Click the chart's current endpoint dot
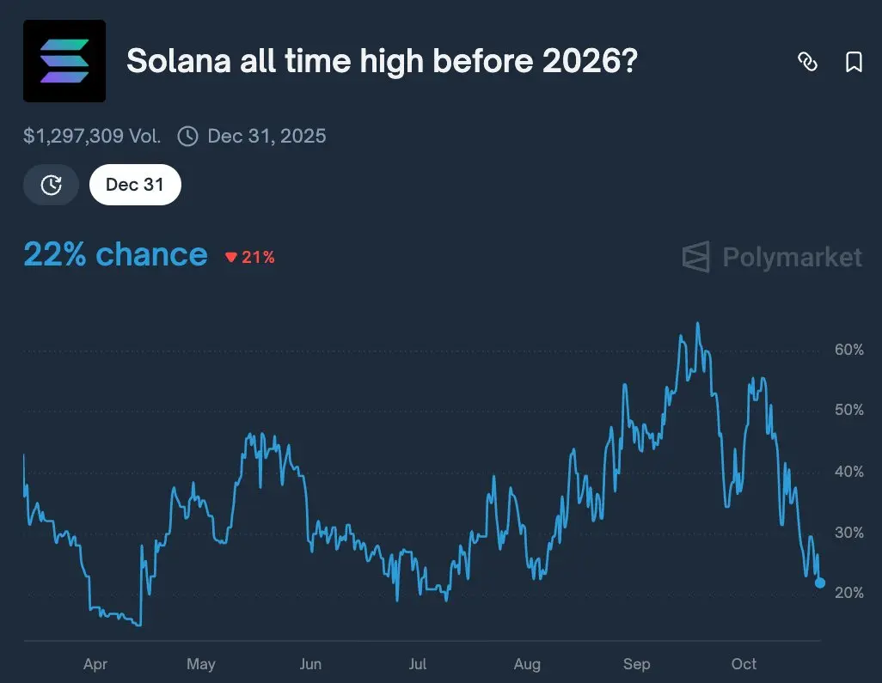Screen dimensions: 882x683 819,583
